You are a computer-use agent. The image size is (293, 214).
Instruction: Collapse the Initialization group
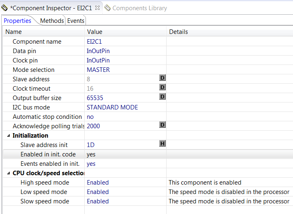point(9,136)
